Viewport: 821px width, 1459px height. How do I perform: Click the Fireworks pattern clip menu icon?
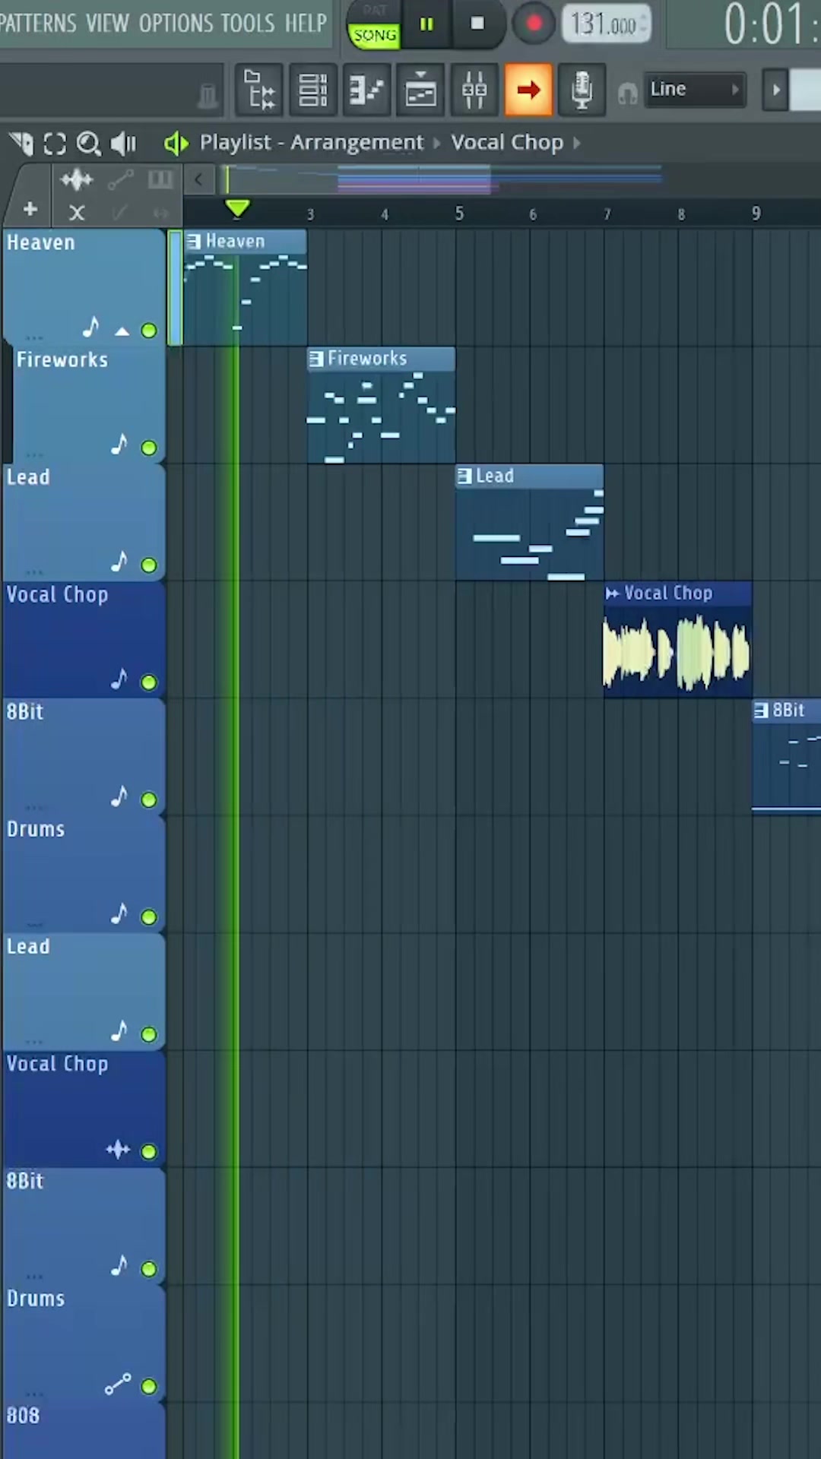316,359
